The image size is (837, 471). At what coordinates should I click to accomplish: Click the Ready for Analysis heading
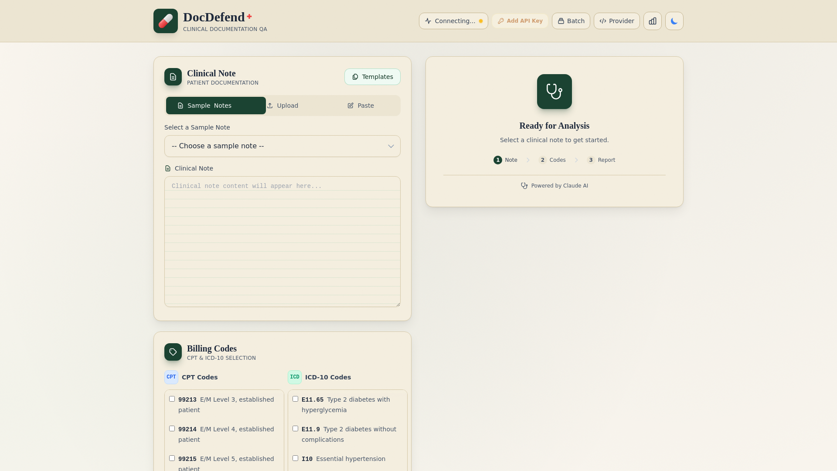click(555, 126)
